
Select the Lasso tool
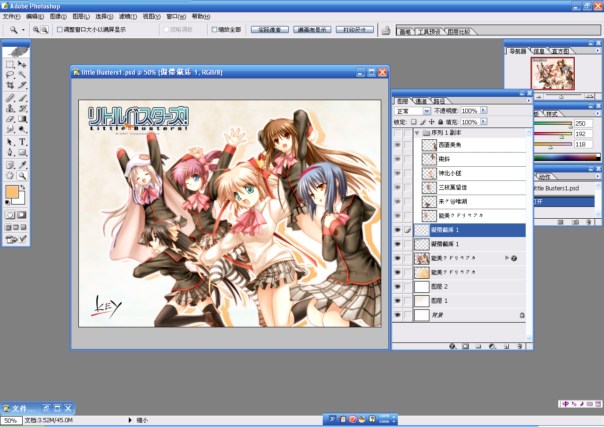(x=10, y=75)
